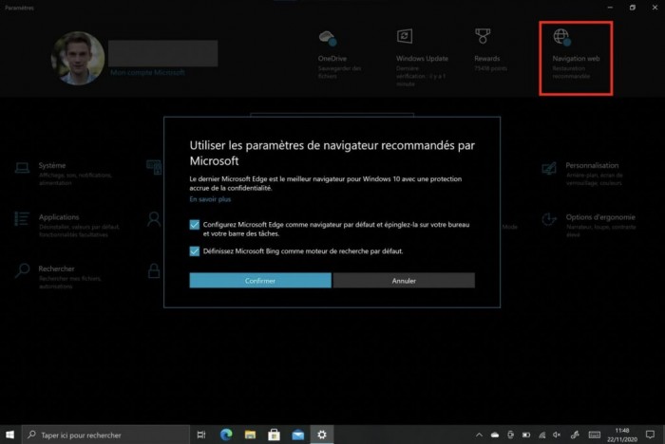Click the Settings gear taskbar icon

coord(322,435)
